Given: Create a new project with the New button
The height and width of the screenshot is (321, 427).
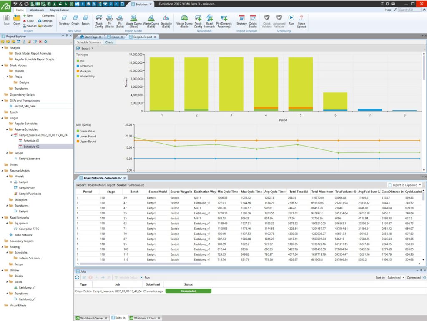Looking at the screenshot, I should tap(28, 15).
